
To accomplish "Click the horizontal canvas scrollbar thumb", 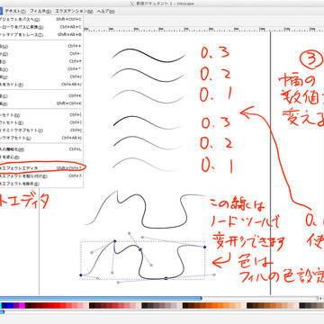I will [101, 299].
